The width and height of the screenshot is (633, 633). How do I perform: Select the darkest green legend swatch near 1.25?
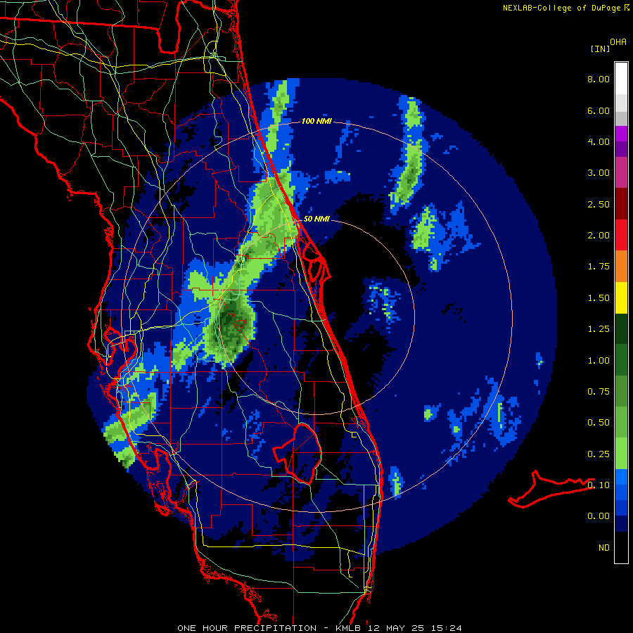[621, 329]
